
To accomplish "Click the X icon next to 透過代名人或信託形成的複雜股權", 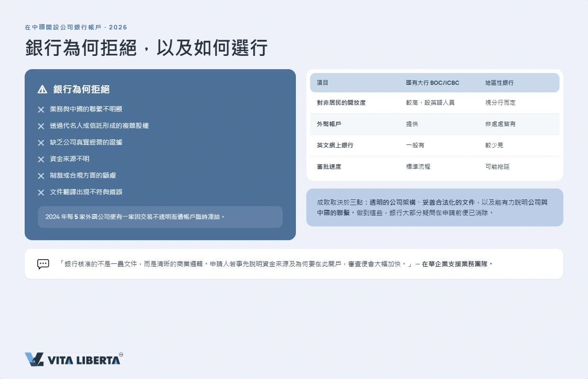I will coord(41,126).
